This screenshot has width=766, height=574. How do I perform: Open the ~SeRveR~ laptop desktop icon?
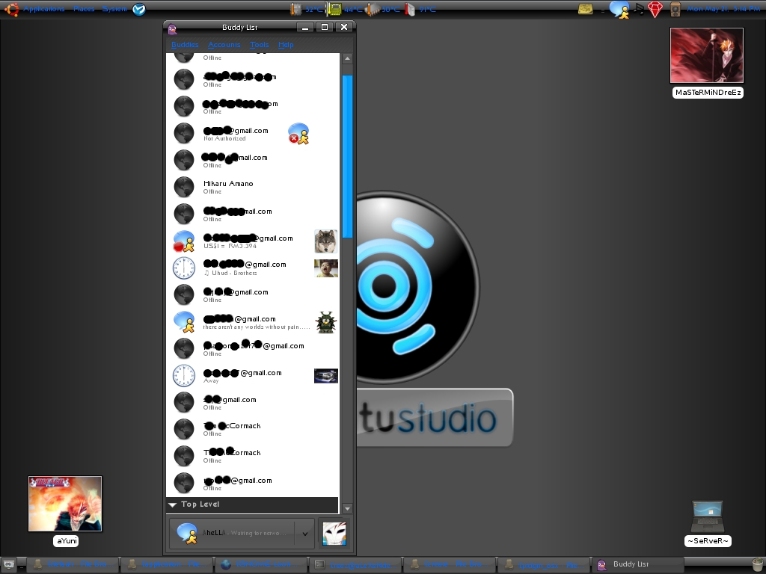708,522
